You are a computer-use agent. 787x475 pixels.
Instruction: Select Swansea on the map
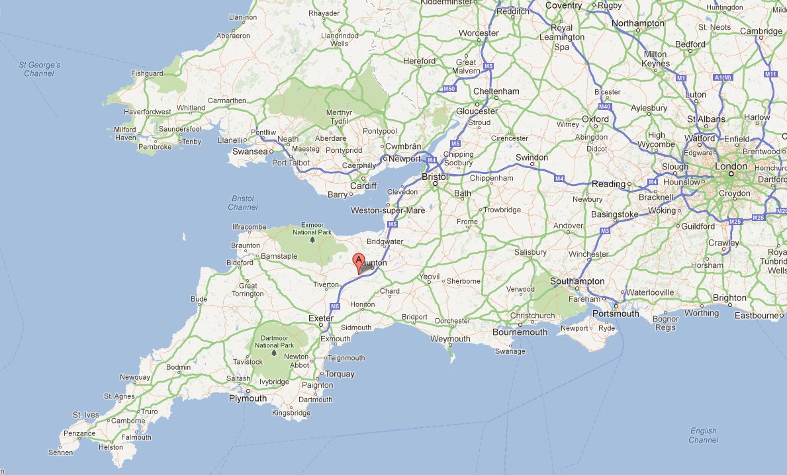pos(250,151)
